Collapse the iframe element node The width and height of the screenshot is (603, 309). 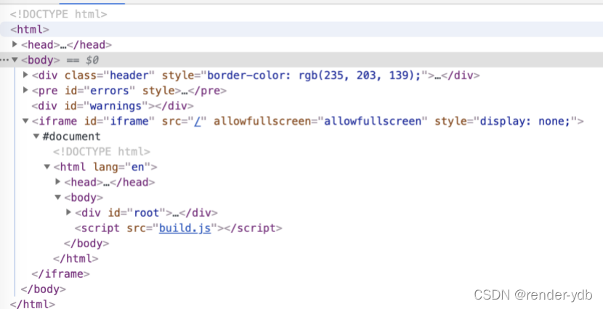[x=25, y=121]
